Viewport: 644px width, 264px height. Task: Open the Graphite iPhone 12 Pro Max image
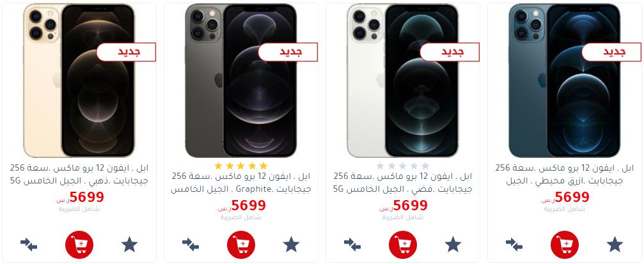point(240,81)
